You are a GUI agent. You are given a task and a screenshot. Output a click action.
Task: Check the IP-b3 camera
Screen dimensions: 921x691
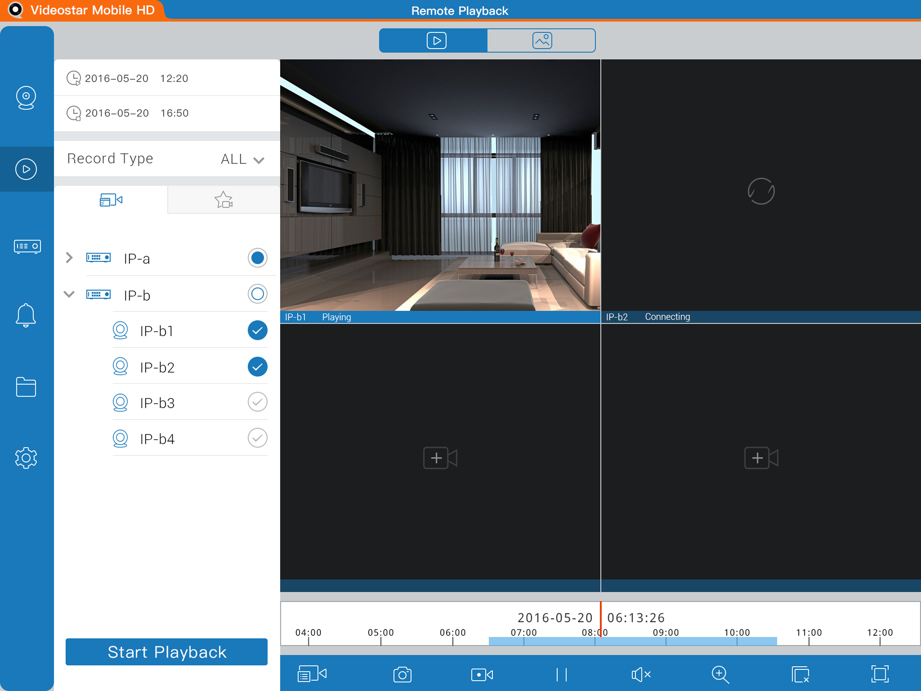(257, 402)
